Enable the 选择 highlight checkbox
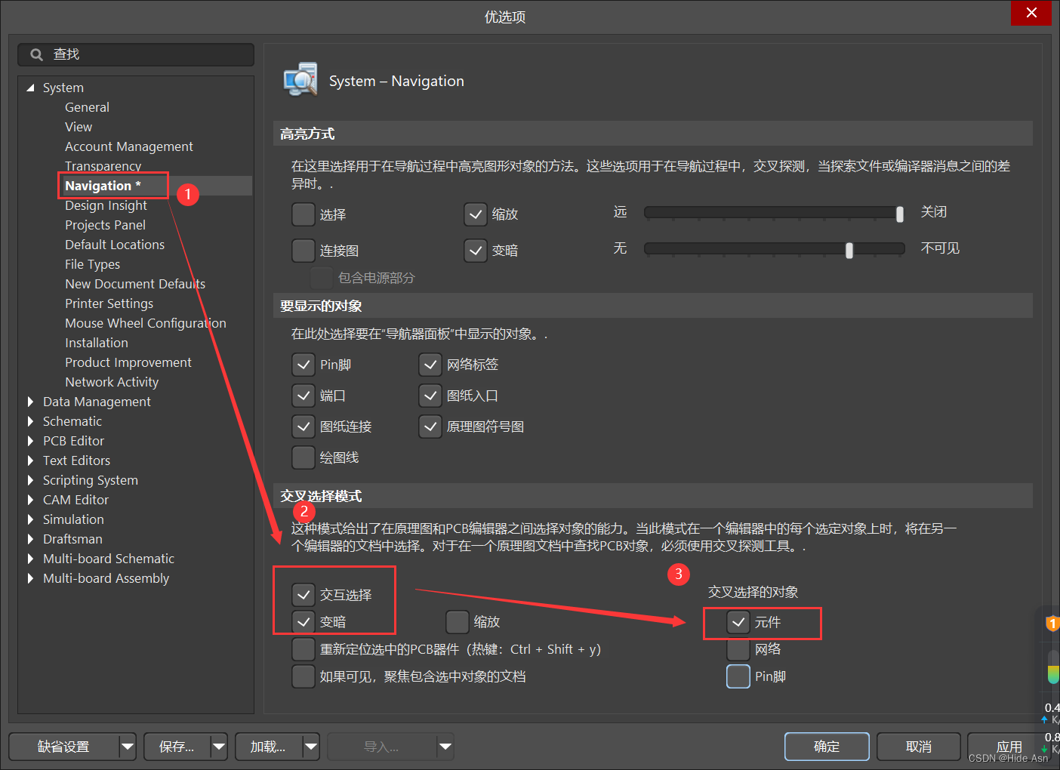The image size is (1060, 770). 304,214
